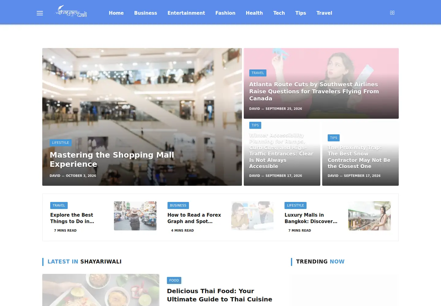Screen dimensions: 441x306
Task: Click the Lifestyle tag on shopping mall article
Action: click(61, 143)
